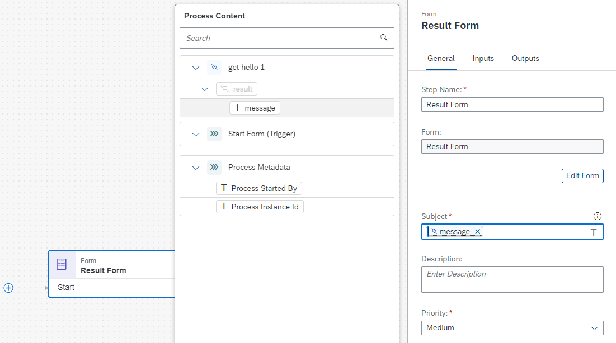The image size is (616, 343).
Task: Click the Result Form step icon
Action: click(x=62, y=264)
